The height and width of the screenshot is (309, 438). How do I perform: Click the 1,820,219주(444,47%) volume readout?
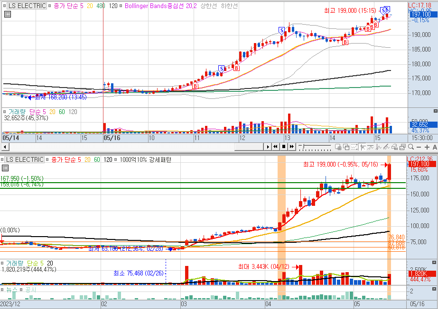[x=29, y=269]
